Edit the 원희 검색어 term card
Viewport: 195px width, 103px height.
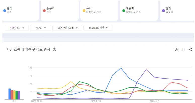pos(178,10)
